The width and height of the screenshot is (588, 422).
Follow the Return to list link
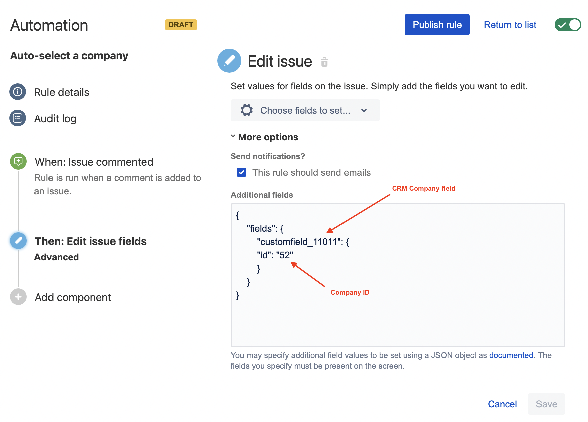point(510,25)
